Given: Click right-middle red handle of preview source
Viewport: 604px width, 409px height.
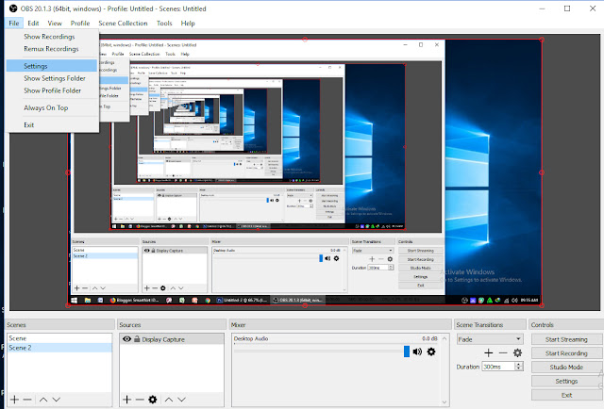Looking at the screenshot, I should click(x=542, y=172).
